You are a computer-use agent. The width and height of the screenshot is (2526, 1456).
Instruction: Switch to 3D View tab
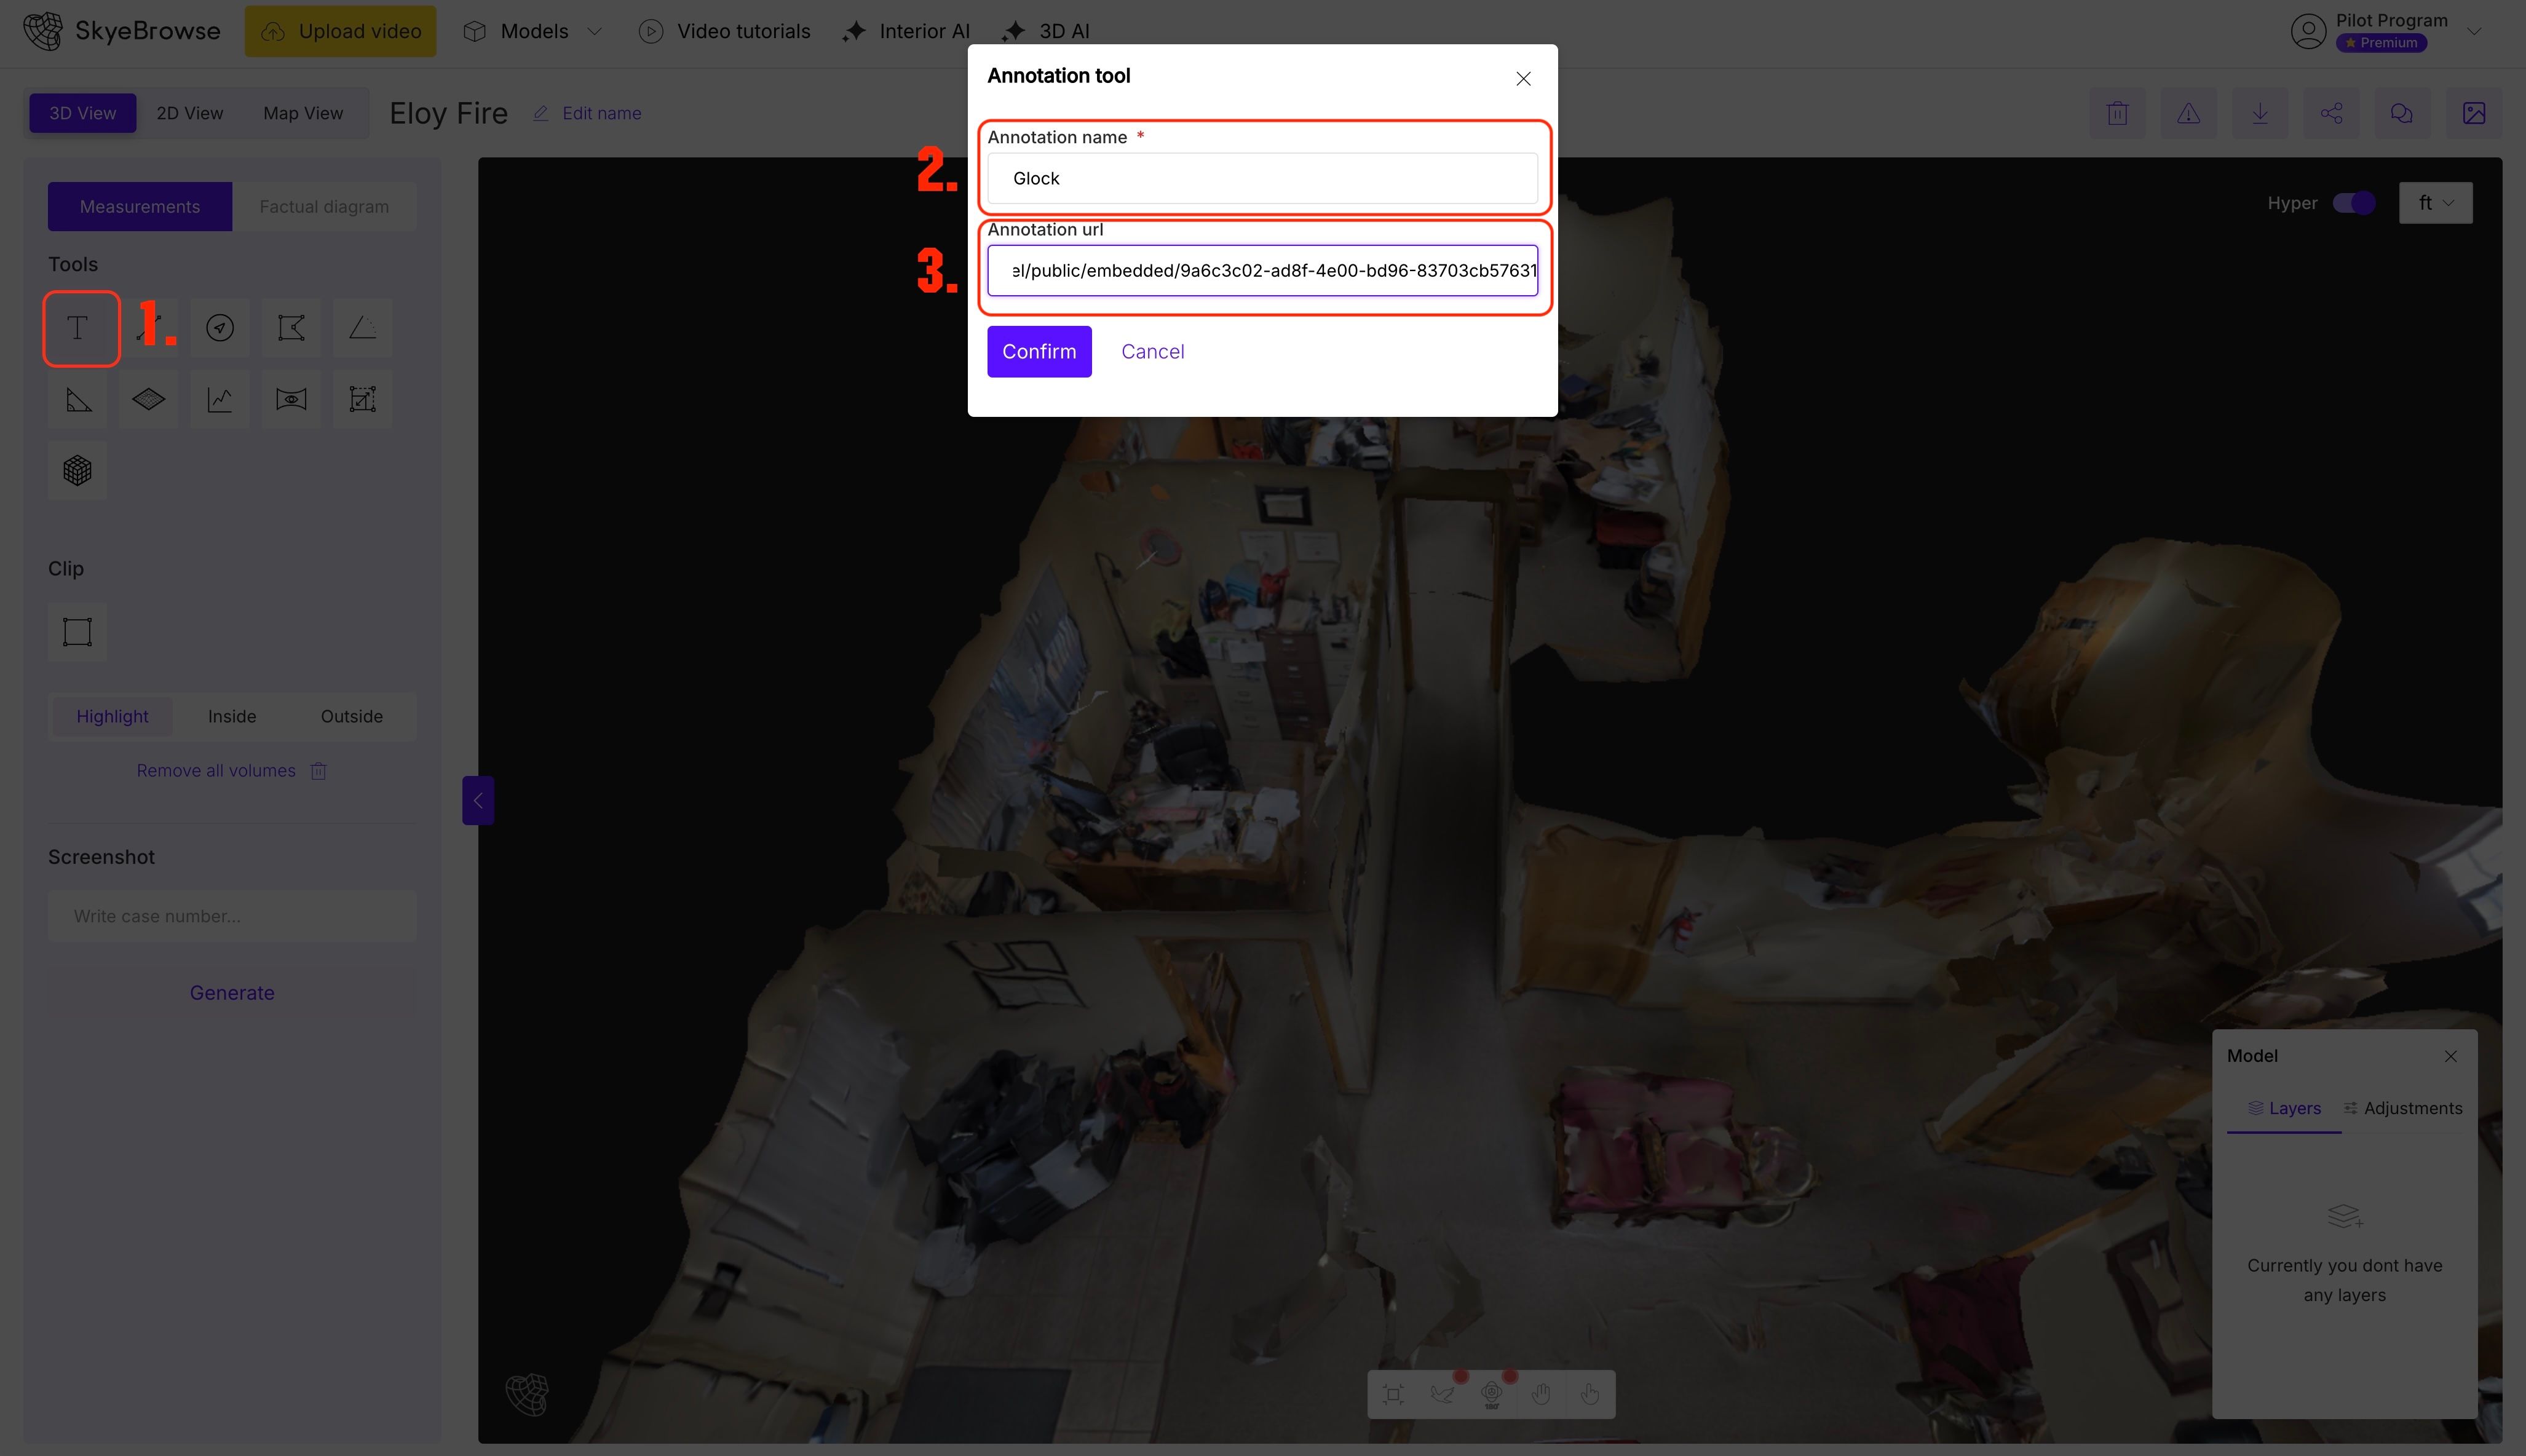[83, 113]
